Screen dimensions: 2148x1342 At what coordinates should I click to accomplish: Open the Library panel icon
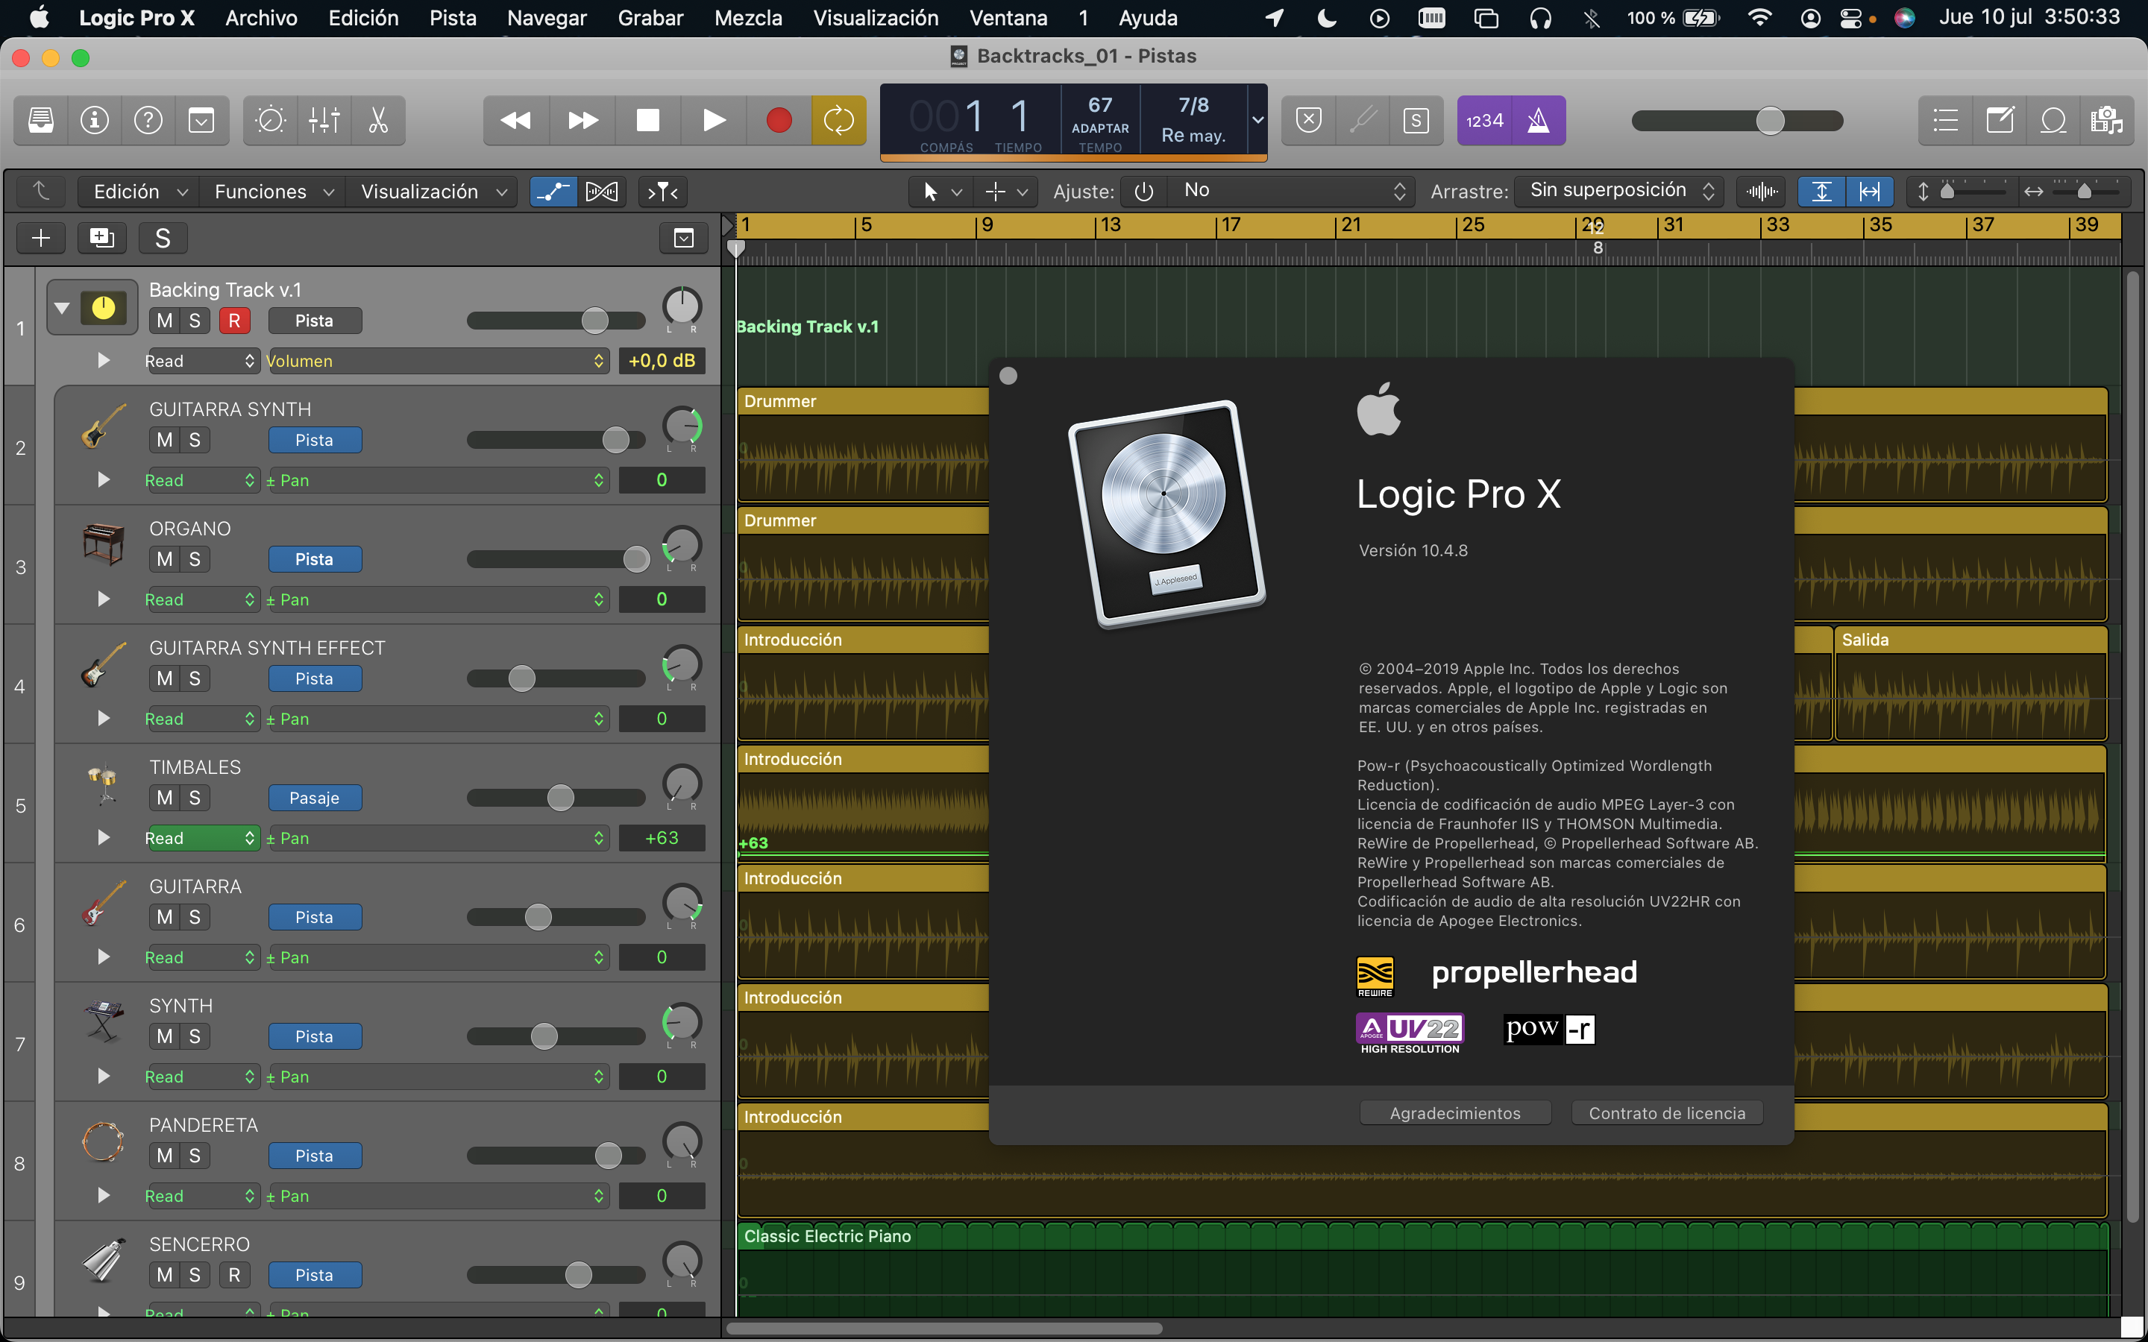coord(41,120)
